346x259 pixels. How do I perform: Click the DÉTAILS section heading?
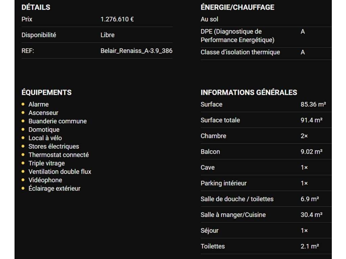[x=36, y=7]
